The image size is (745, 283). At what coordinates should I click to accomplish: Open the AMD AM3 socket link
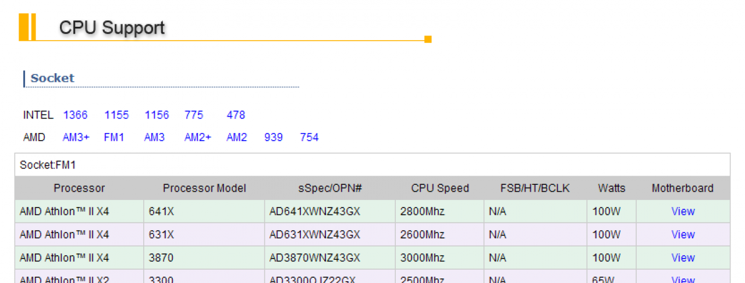coord(154,138)
